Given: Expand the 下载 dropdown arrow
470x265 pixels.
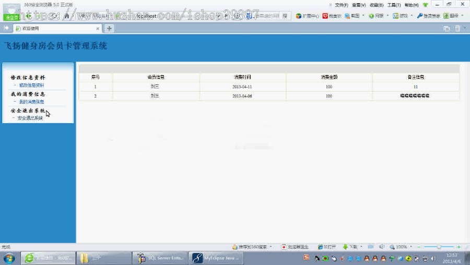Looking at the screenshot, I should 361,247.
